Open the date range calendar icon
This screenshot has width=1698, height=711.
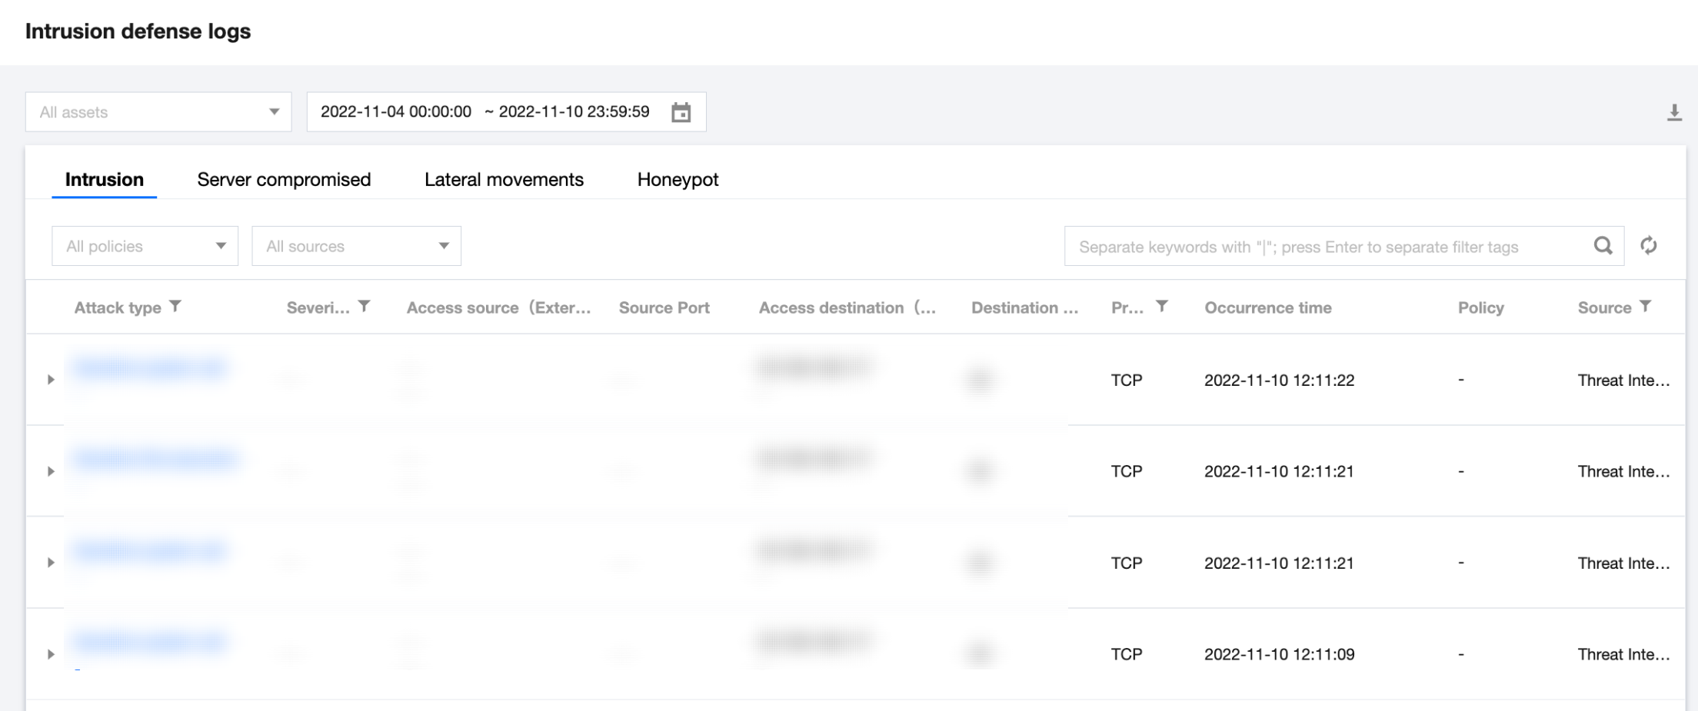point(681,112)
